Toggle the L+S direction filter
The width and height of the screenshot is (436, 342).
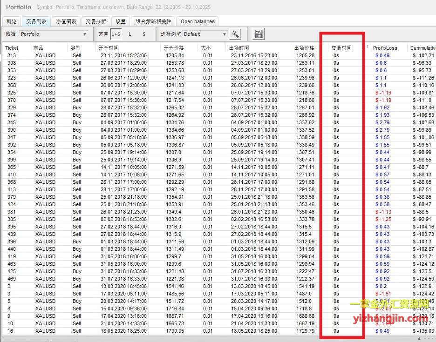pos(116,34)
